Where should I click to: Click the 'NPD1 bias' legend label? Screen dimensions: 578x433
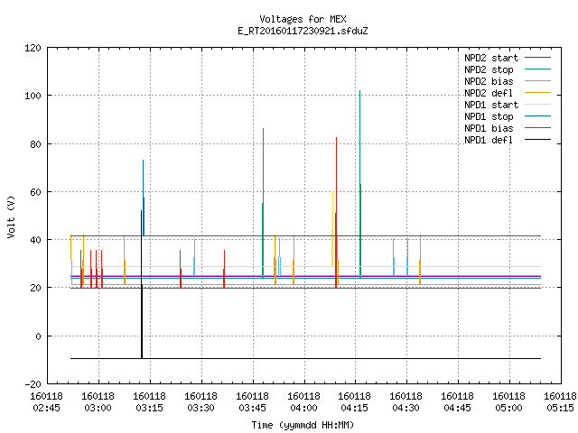click(x=489, y=128)
